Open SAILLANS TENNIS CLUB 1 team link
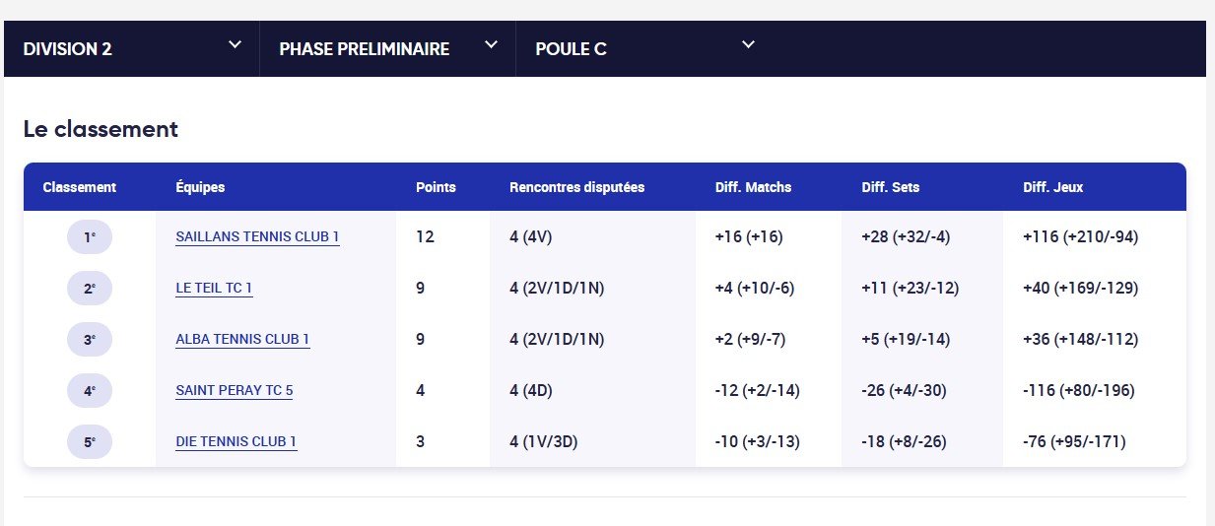The image size is (1215, 526). click(257, 237)
